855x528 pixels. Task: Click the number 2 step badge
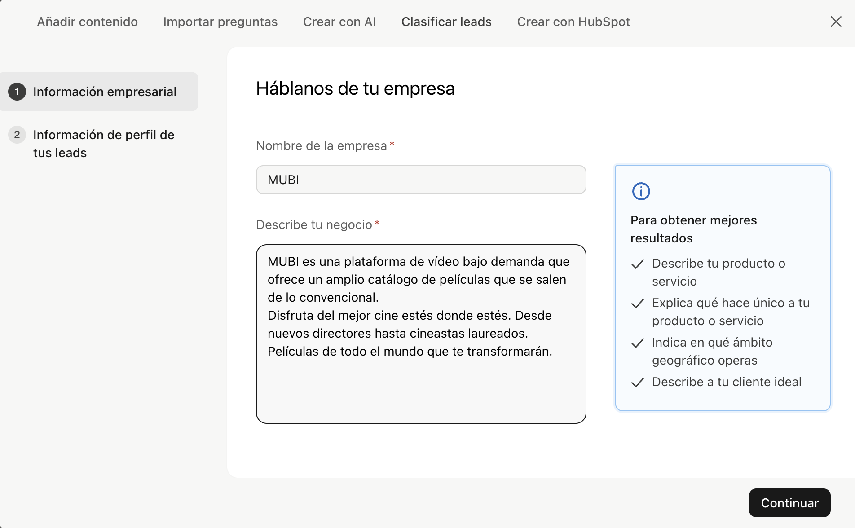click(x=17, y=135)
